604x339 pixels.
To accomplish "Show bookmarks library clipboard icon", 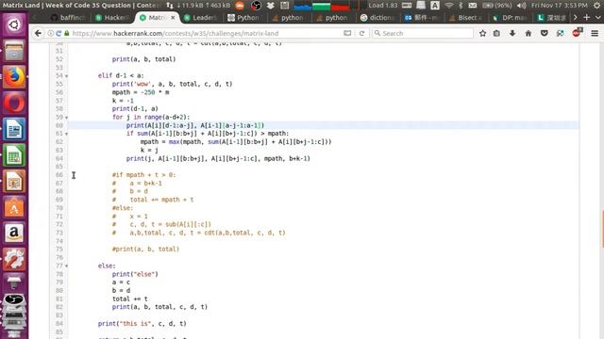I will click(496, 34).
